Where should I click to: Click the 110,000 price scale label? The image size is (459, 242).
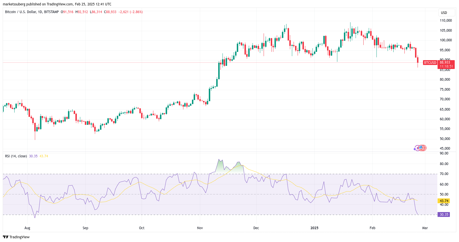tap(446, 21)
